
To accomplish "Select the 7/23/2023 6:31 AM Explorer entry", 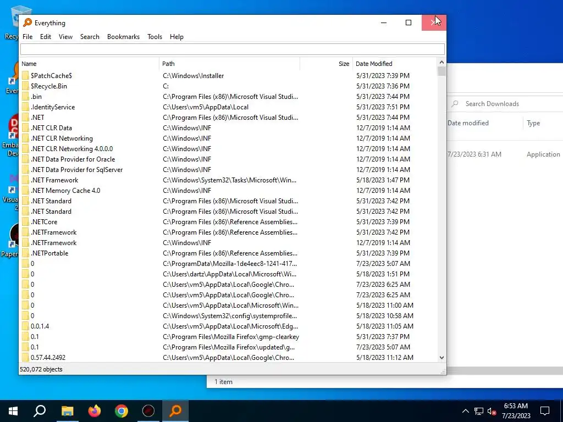I will [x=474, y=154].
